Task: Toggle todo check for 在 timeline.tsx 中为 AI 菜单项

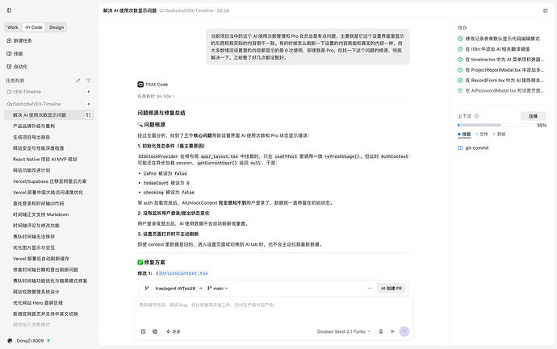Action: (460, 60)
